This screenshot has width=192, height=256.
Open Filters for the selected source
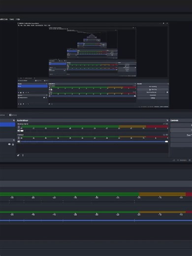pyautogui.click(x=13, y=115)
